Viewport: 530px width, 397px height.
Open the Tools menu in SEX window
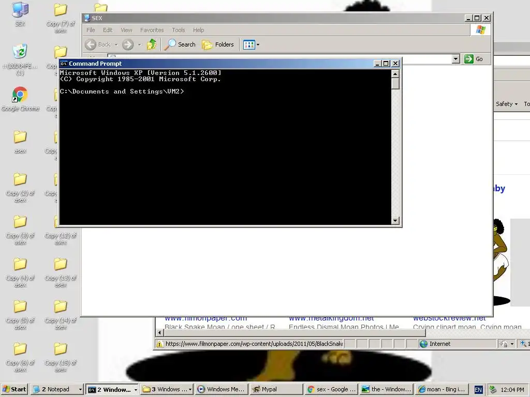[179, 30]
